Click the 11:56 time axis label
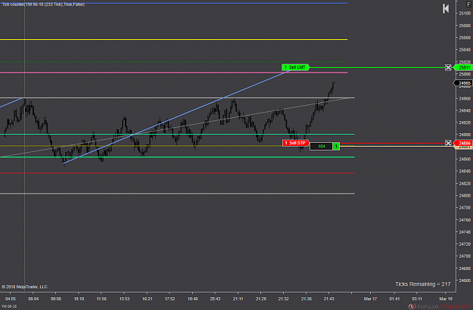This screenshot has height=310, width=473. click(101, 299)
